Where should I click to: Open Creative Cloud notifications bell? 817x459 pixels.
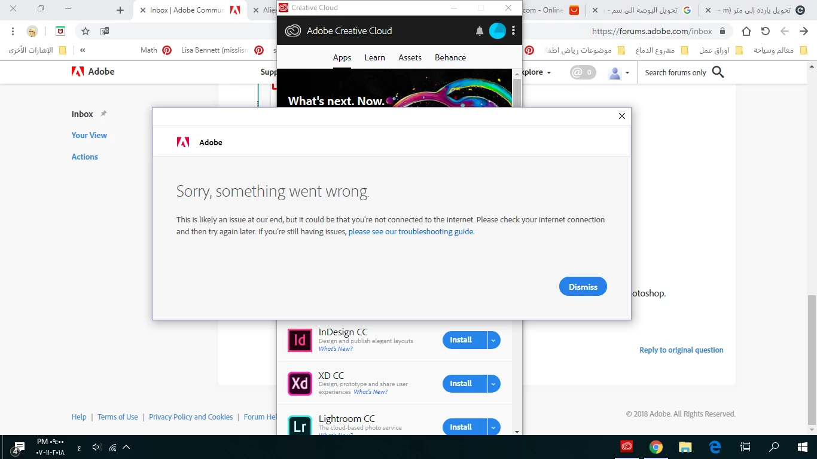[480, 31]
